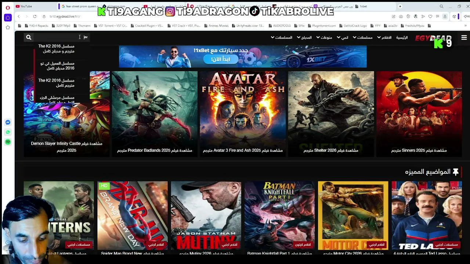Click the Opera AI button
The height and width of the screenshot is (264, 470).
467,16
